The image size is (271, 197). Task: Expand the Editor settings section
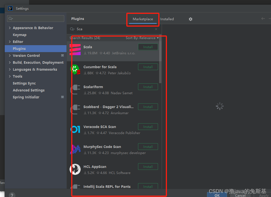coord(10,42)
